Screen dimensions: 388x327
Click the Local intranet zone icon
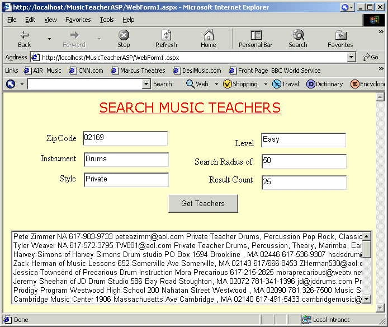[x=306, y=320]
